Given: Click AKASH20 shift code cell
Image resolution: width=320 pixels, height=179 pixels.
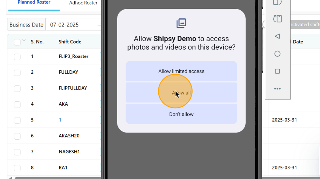Looking at the screenshot, I should tap(69, 136).
